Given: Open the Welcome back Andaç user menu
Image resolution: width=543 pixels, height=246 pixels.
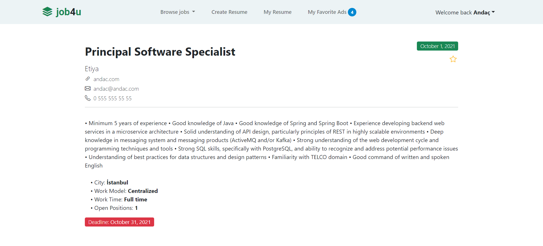Looking at the screenshot, I should 465,12.
